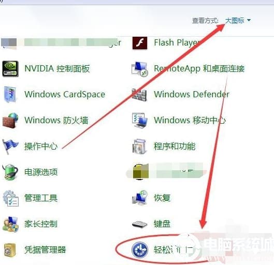
Task: Open the RemoteApp 和桌面连接 link
Action: click(x=199, y=68)
